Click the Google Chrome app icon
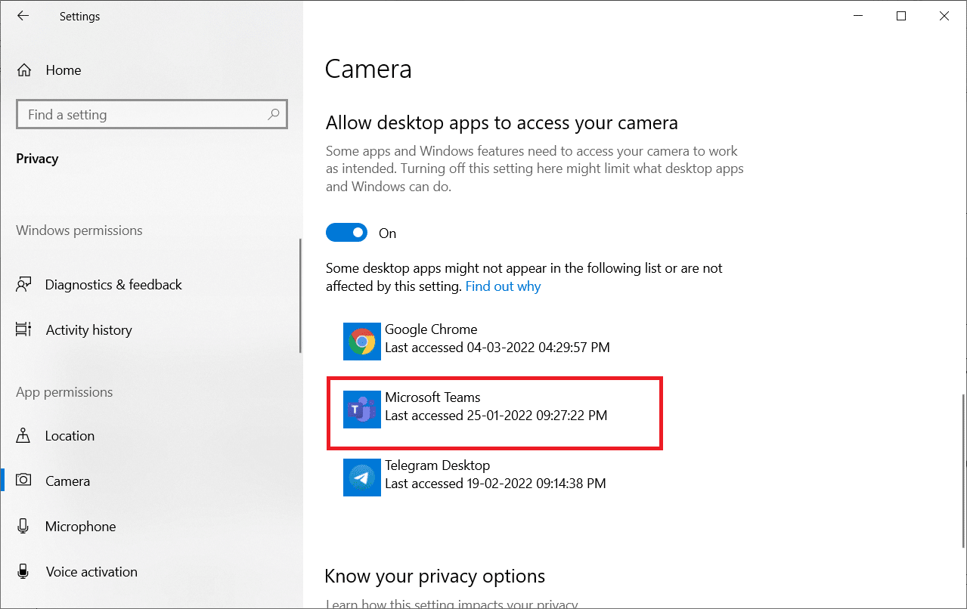The height and width of the screenshot is (609, 967). click(x=362, y=341)
